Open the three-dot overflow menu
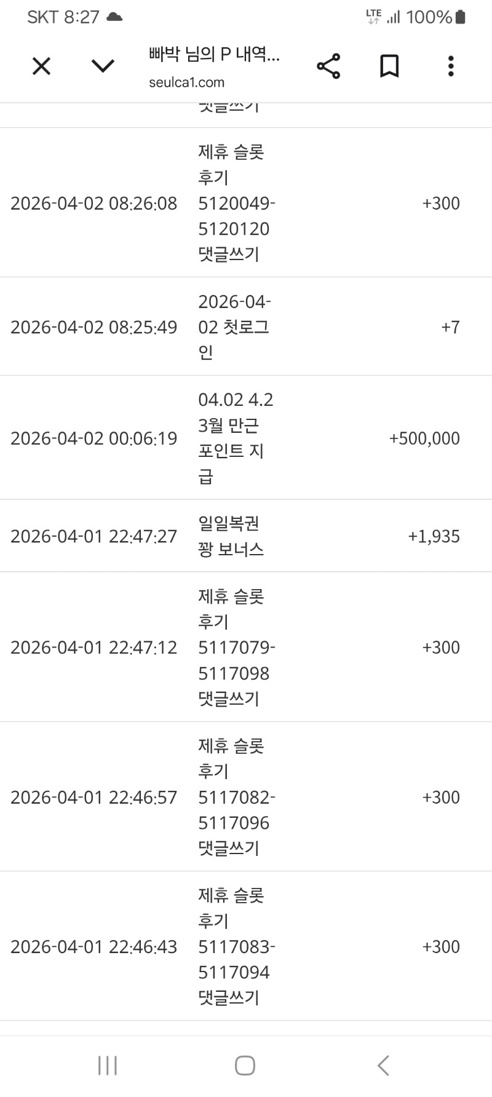Image resolution: width=492 pixels, height=1097 pixels. tap(451, 66)
